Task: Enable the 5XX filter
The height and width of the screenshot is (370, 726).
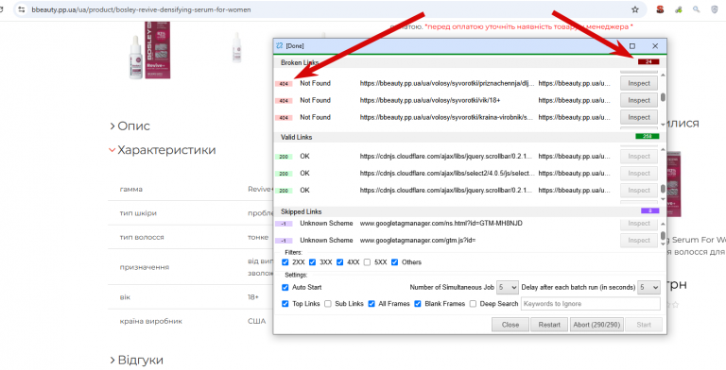Action: (x=367, y=262)
